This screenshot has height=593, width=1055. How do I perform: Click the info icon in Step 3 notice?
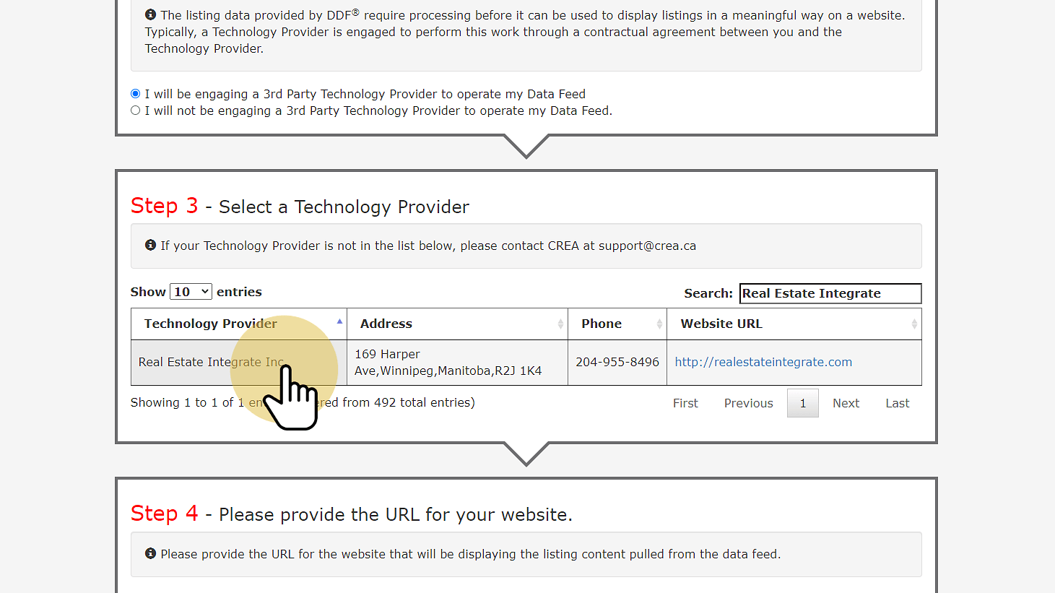coord(150,245)
